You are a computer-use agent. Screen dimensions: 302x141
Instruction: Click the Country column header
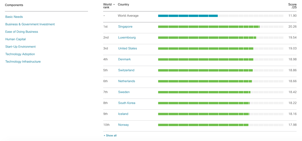(x=123, y=5)
